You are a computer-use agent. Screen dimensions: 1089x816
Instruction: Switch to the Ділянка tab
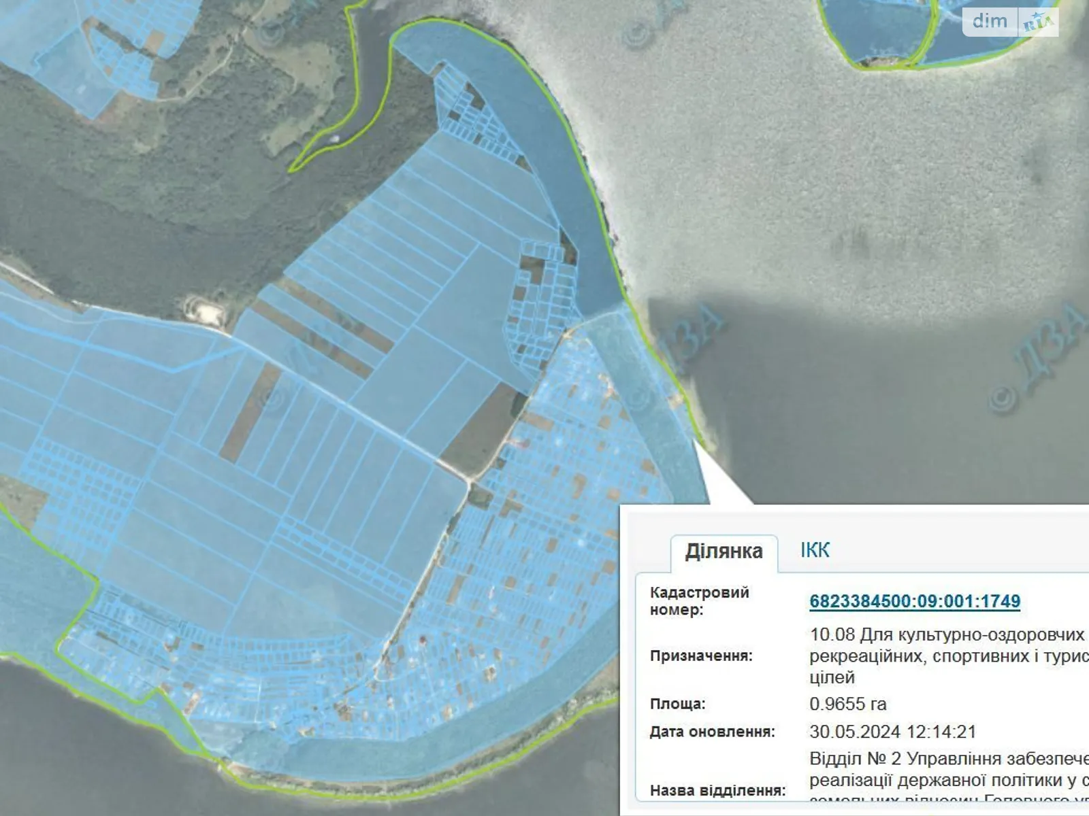click(724, 551)
